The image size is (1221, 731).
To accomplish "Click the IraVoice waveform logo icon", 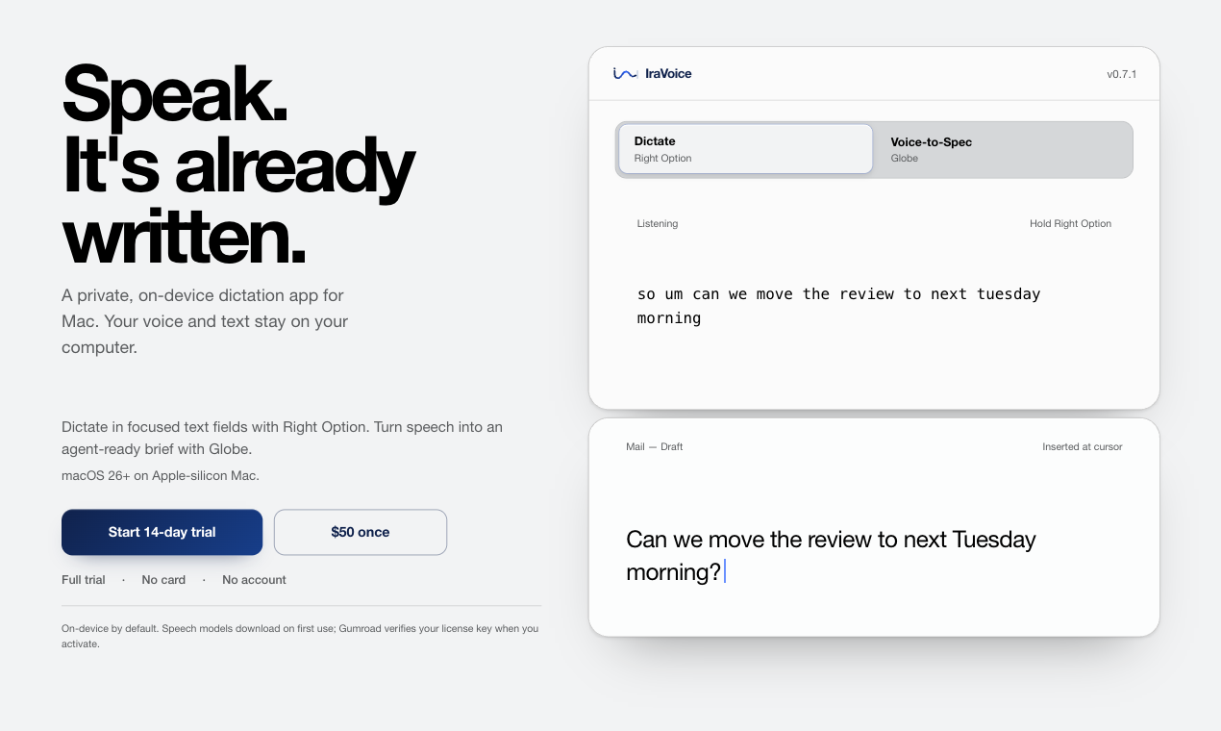I will 625,73.
